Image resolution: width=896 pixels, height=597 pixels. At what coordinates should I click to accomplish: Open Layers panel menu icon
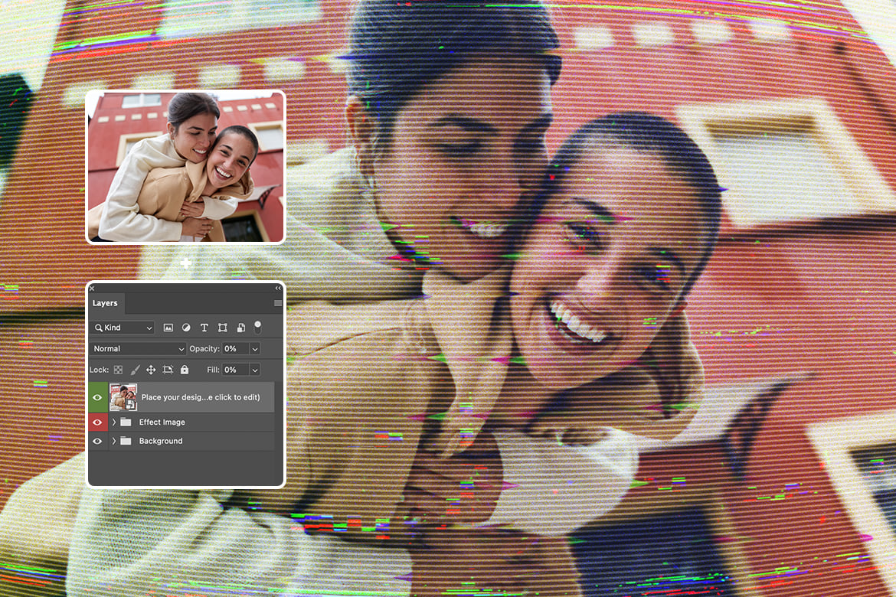278,303
